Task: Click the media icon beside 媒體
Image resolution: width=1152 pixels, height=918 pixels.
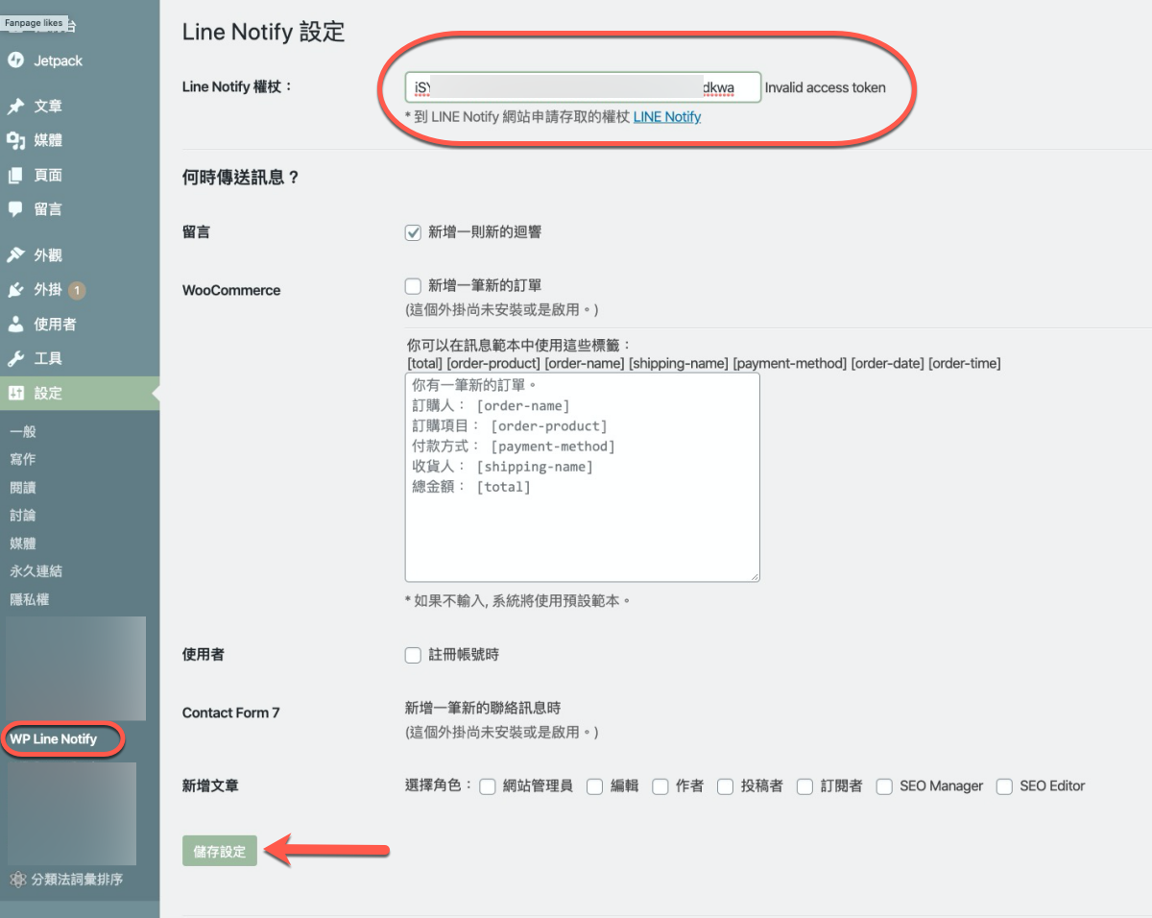Action: (x=15, y=140)
